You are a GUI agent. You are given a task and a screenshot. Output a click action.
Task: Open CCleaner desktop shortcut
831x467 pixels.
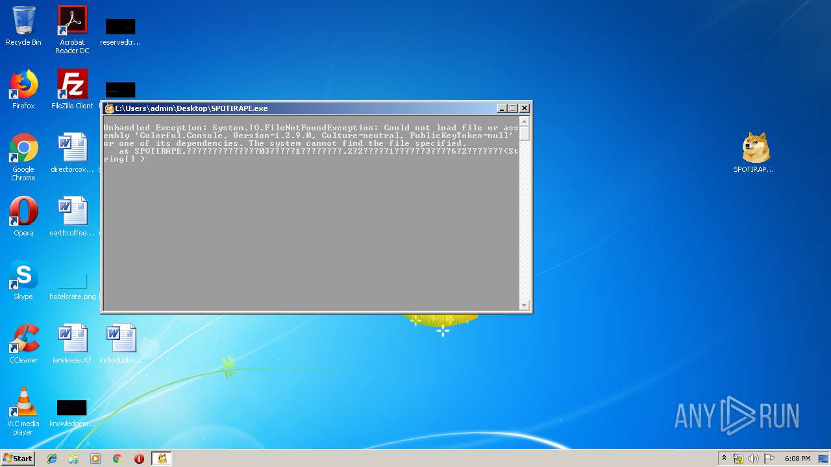pyautogui.click(x=23, y=344)
